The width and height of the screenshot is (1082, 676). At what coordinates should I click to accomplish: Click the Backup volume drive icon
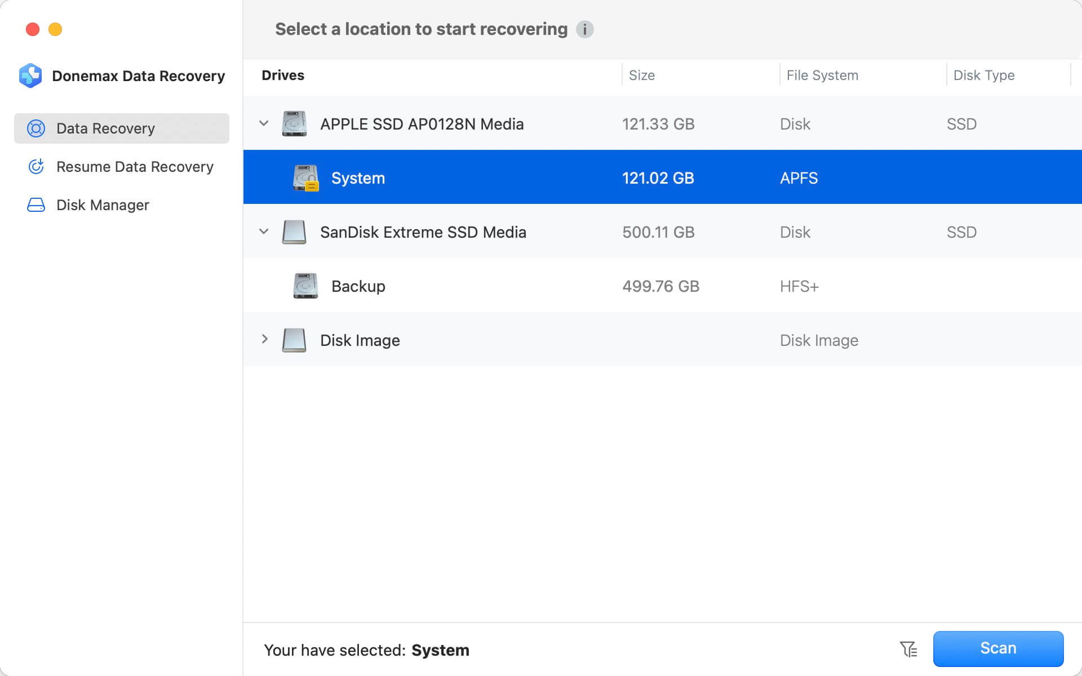[304, 286]
